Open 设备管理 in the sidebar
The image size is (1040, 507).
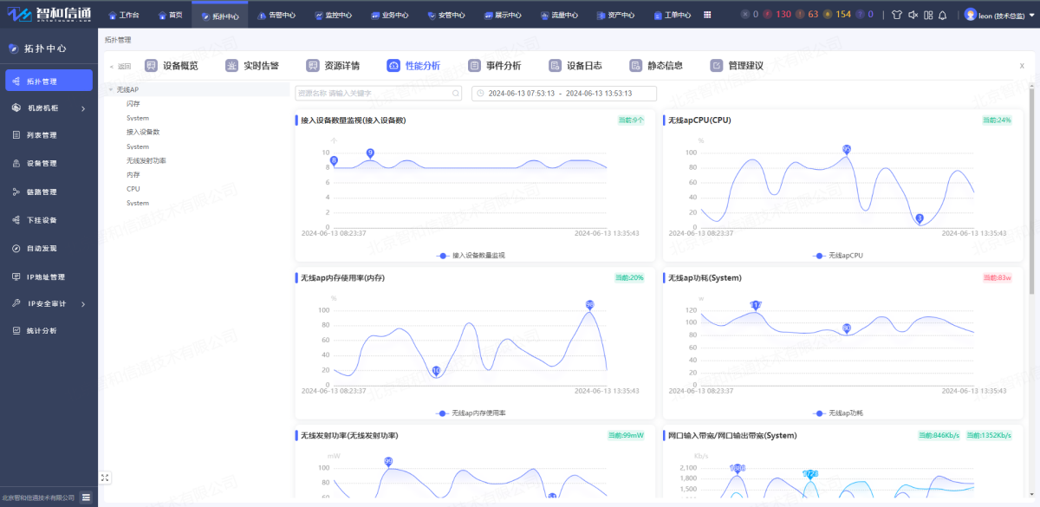(49, 163)
